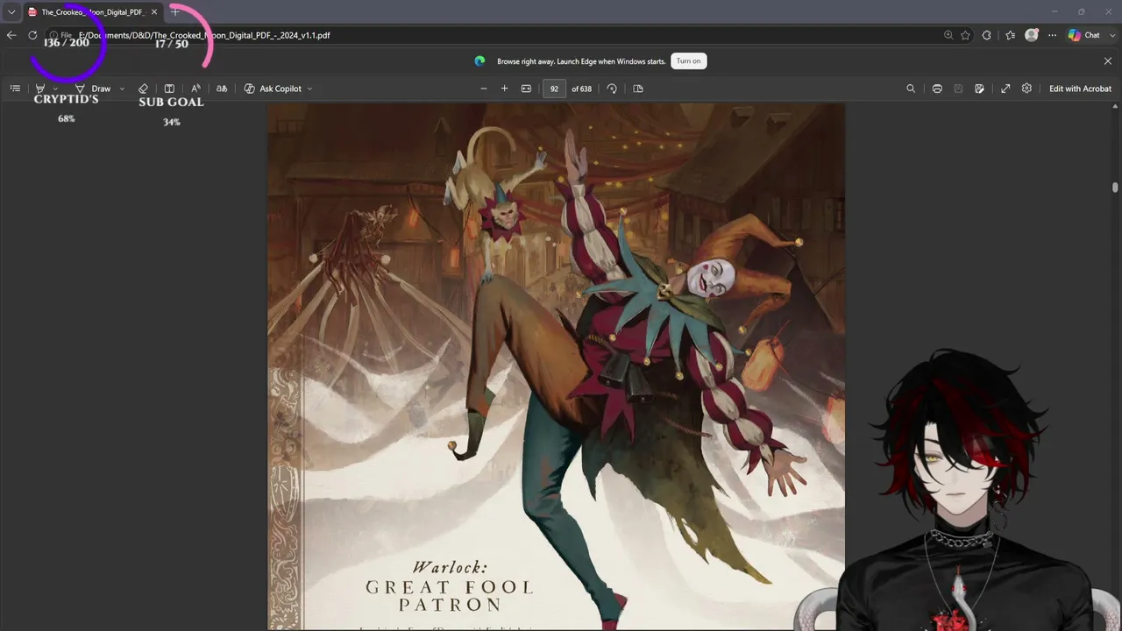Close the Crooked Moon PDF tab
The height and width of the screenshot is (631, 1122).
[x=154, y=12]
